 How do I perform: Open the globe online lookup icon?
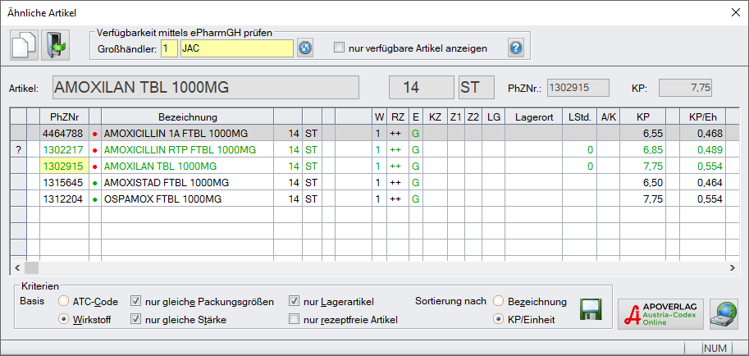tap(723, 314)
